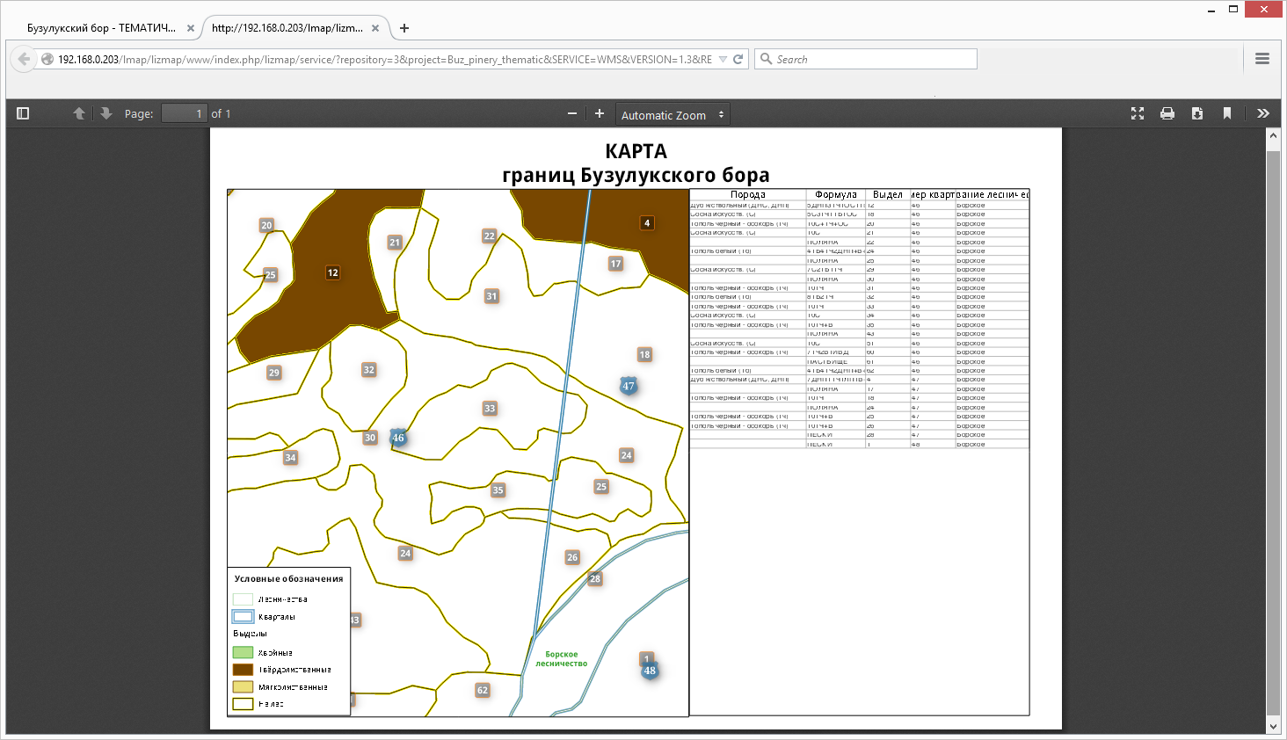This screenshot has width=1287, height=740.
Task: Click parcel marker 4 on the map
Action: click(647, 223)
